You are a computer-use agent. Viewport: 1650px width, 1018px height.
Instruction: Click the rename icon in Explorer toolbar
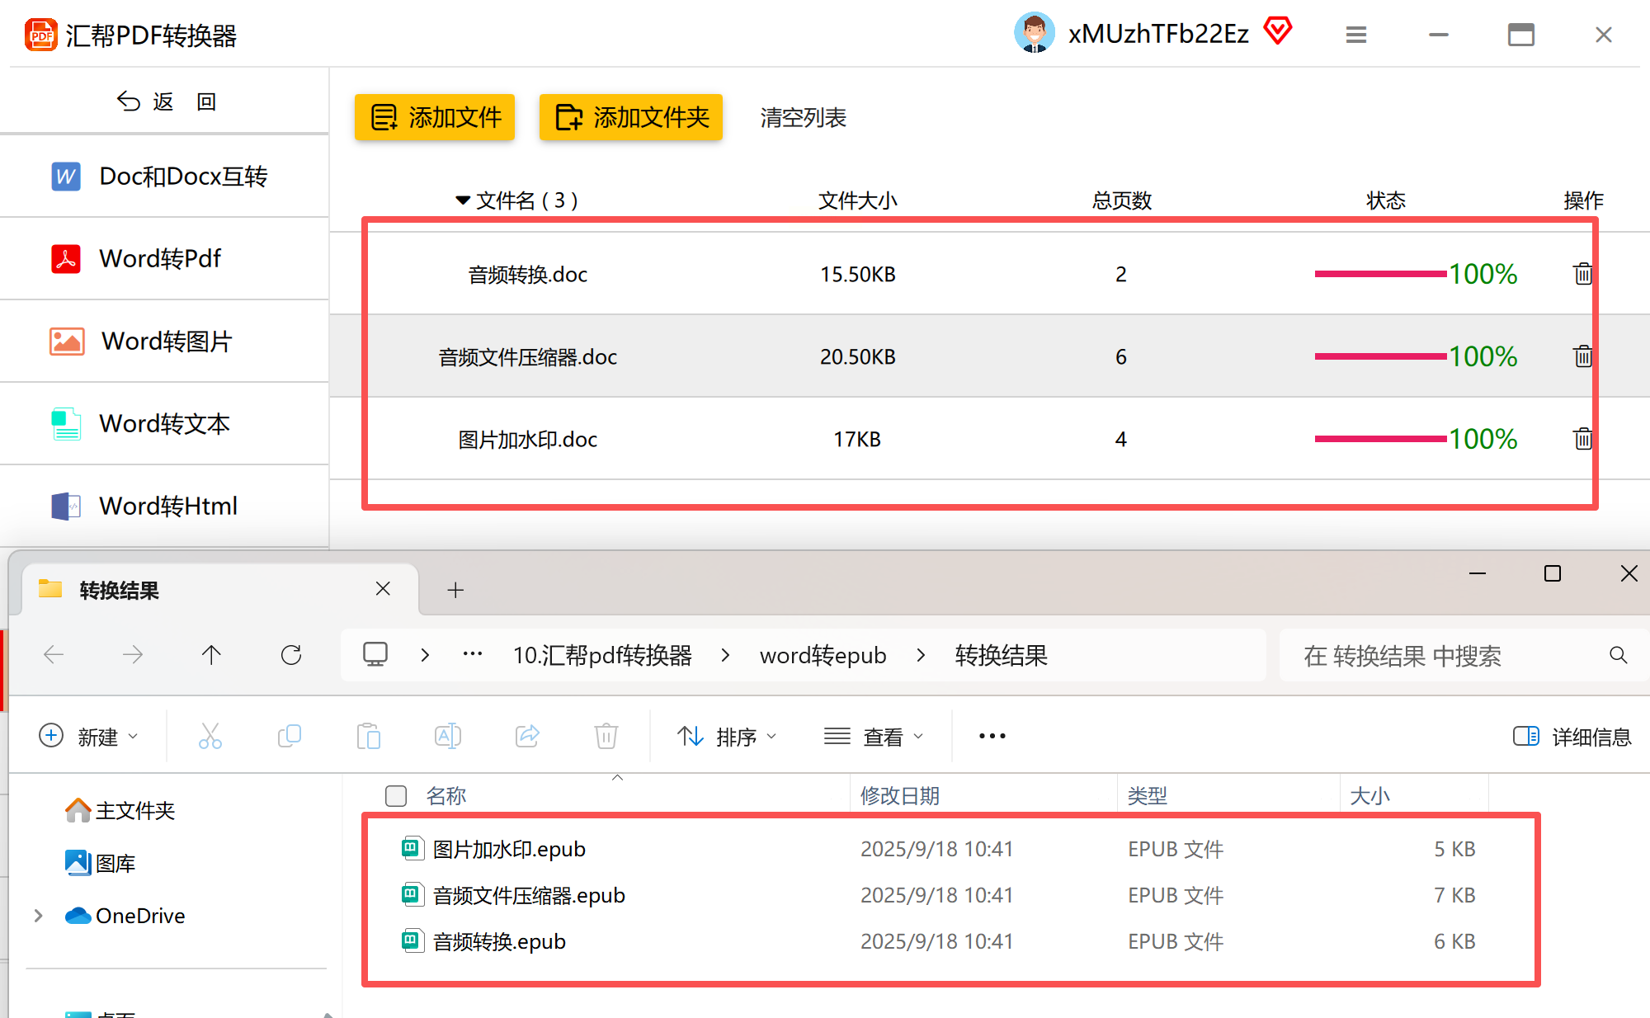pyautogui.click(x=447, y=736)
